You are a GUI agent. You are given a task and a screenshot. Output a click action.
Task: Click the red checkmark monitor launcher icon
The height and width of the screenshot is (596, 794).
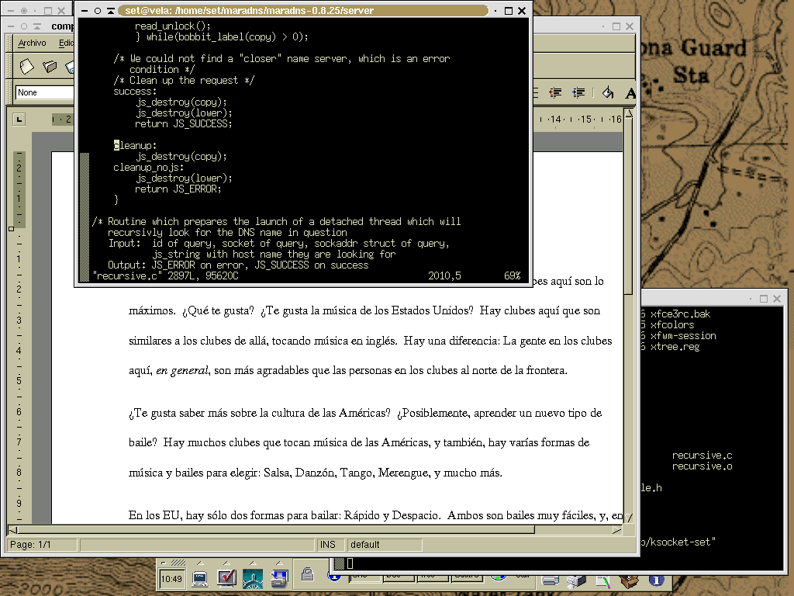[x=226, y=578]
